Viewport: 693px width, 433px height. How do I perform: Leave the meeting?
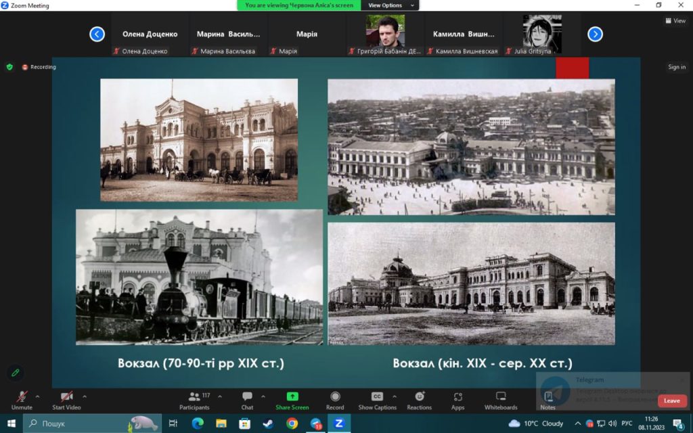point(672,401)
